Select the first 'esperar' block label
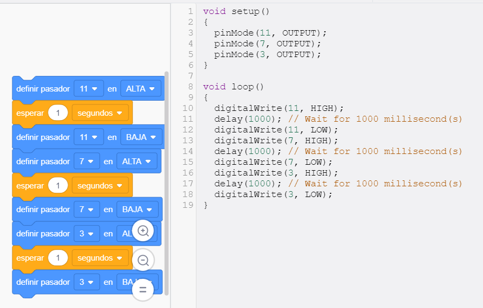Image resolution: width=483 pixels, height=308 pixels. [30, 113]
